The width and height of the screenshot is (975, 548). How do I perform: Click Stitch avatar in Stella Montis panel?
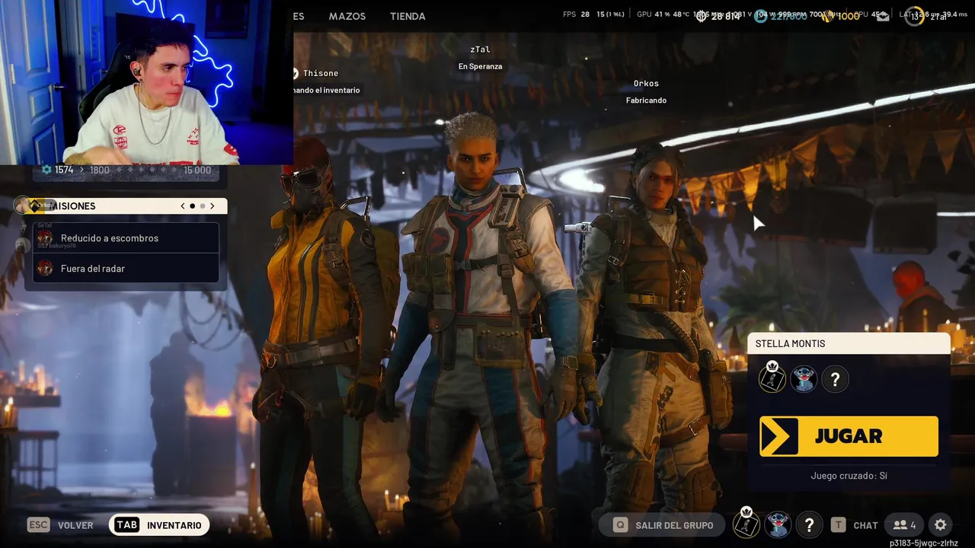[804, 379]
